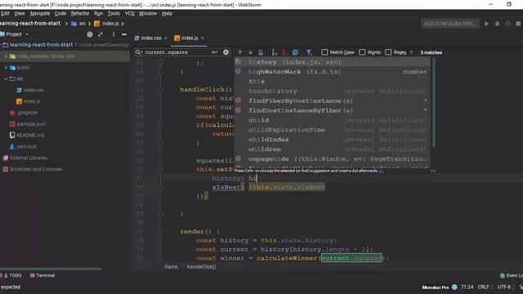Click the find in selection icon
Image resolution: width=523 pixels, height=294 pixels.
coord(261,52)
